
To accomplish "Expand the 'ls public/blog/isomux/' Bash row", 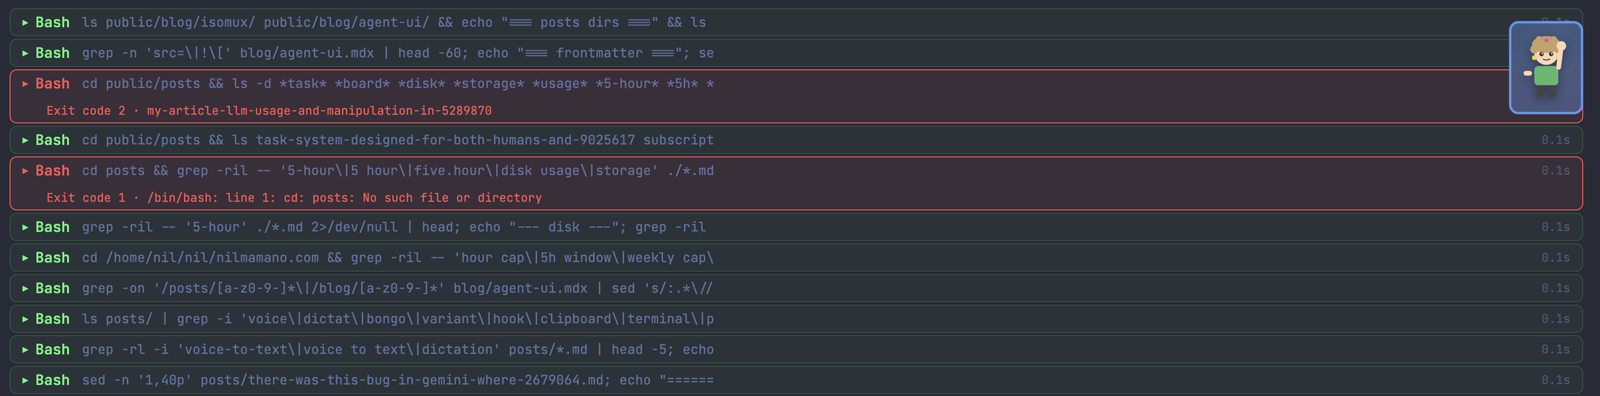I will [x=796, y=22].
